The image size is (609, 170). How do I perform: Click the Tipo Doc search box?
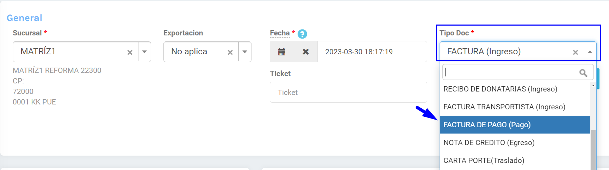point(511,72)
